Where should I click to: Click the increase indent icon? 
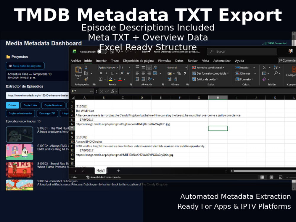click(x=143, y=79)
